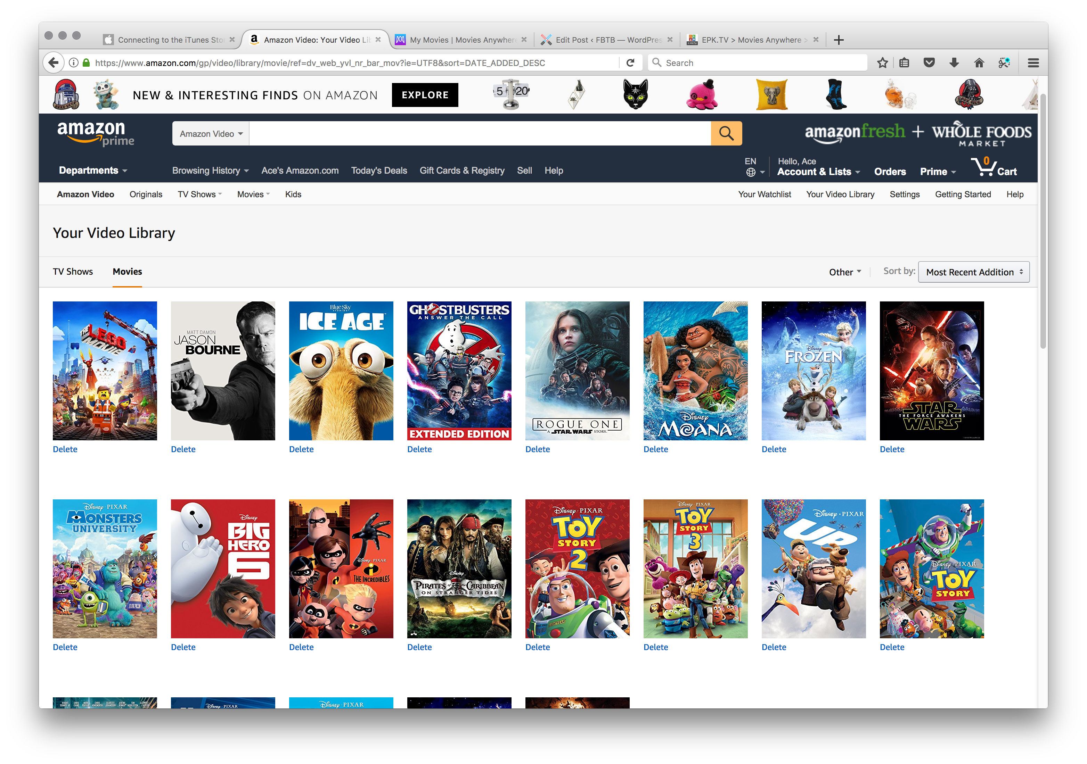The width and height of the screenshot is (1087, 764).
Task: Delete The LEGO Movie from library
Action: [x=65, y=449]
